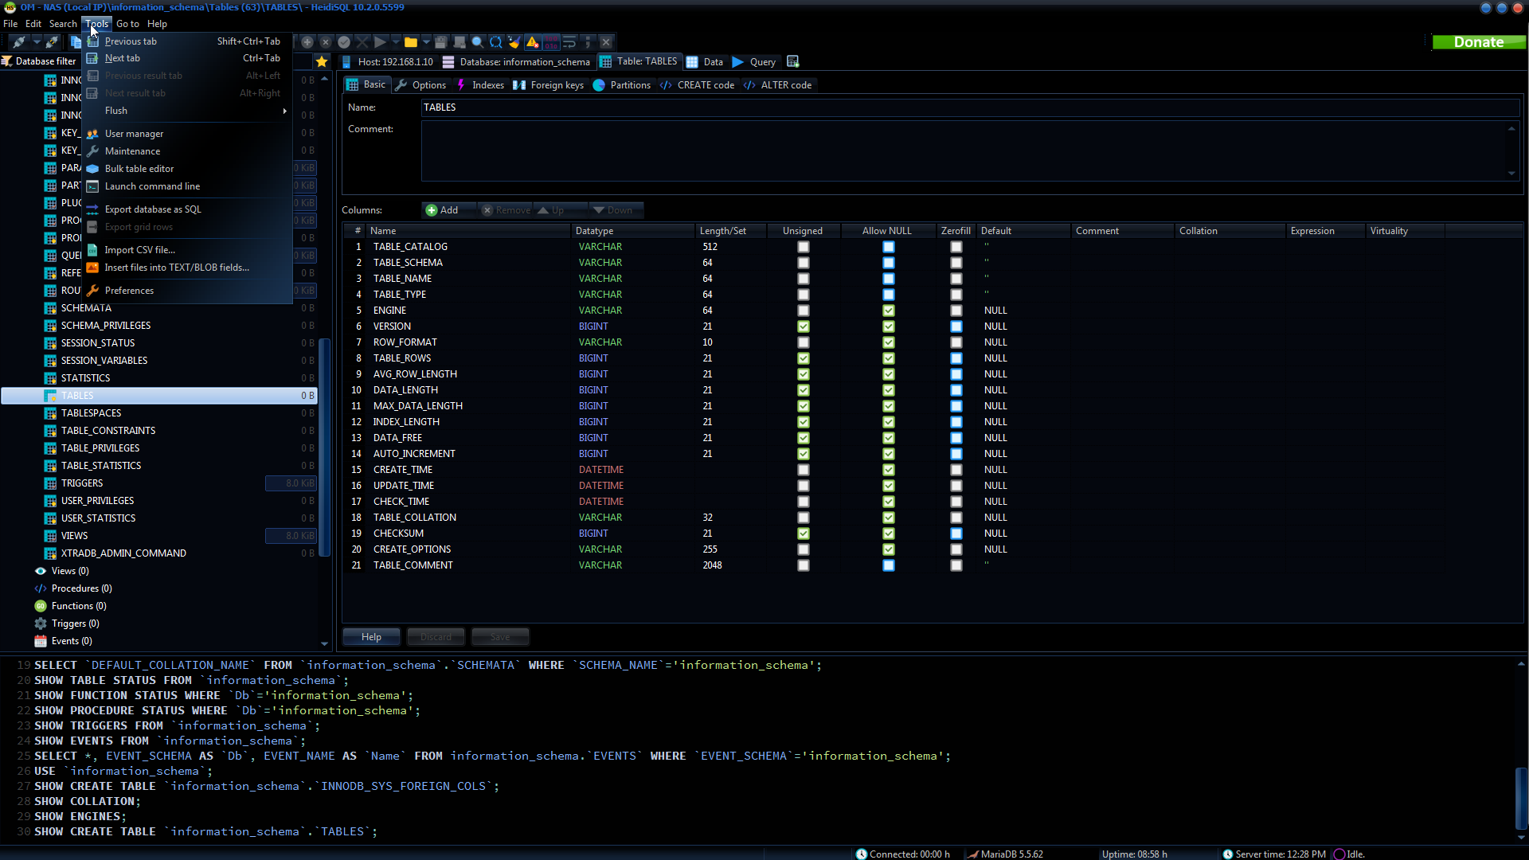The image size is (1529, 860).
Task: Click the yellow star favorites icon
Action: coord(322,61)
